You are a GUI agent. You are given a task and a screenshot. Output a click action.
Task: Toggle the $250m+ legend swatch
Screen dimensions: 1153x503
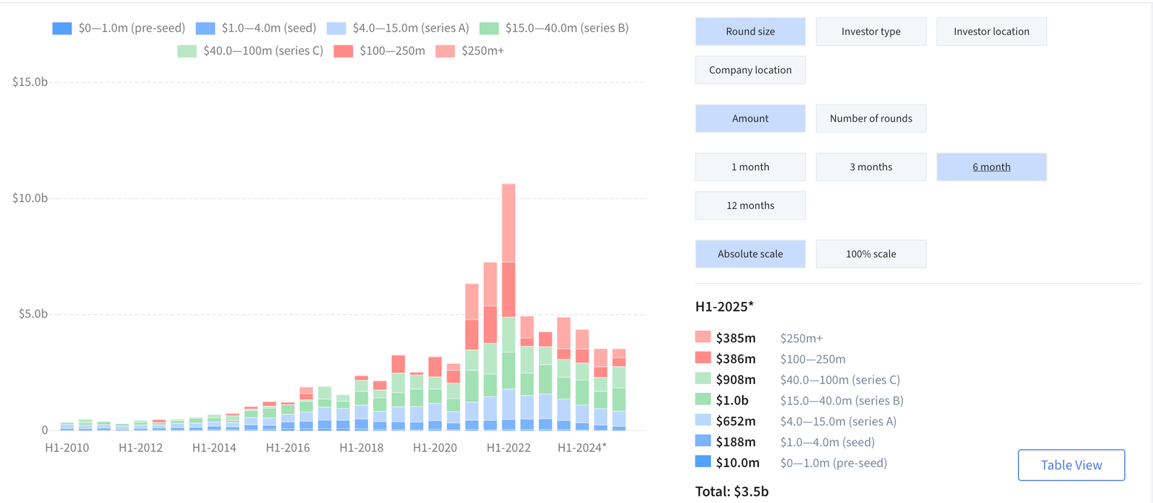click(445, 51)
